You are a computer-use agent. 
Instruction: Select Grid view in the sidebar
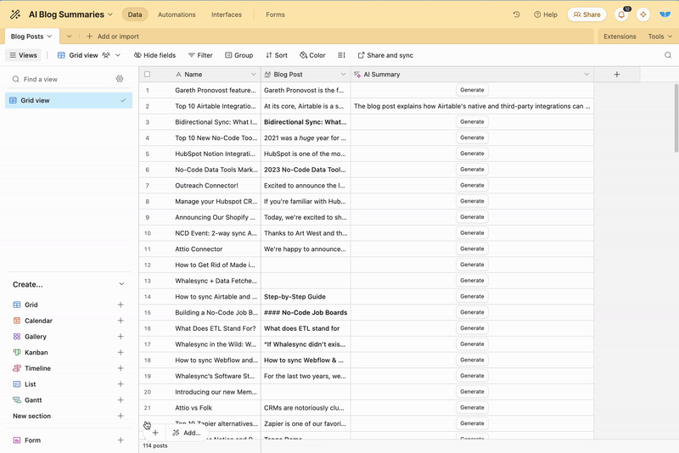point(69,100)
